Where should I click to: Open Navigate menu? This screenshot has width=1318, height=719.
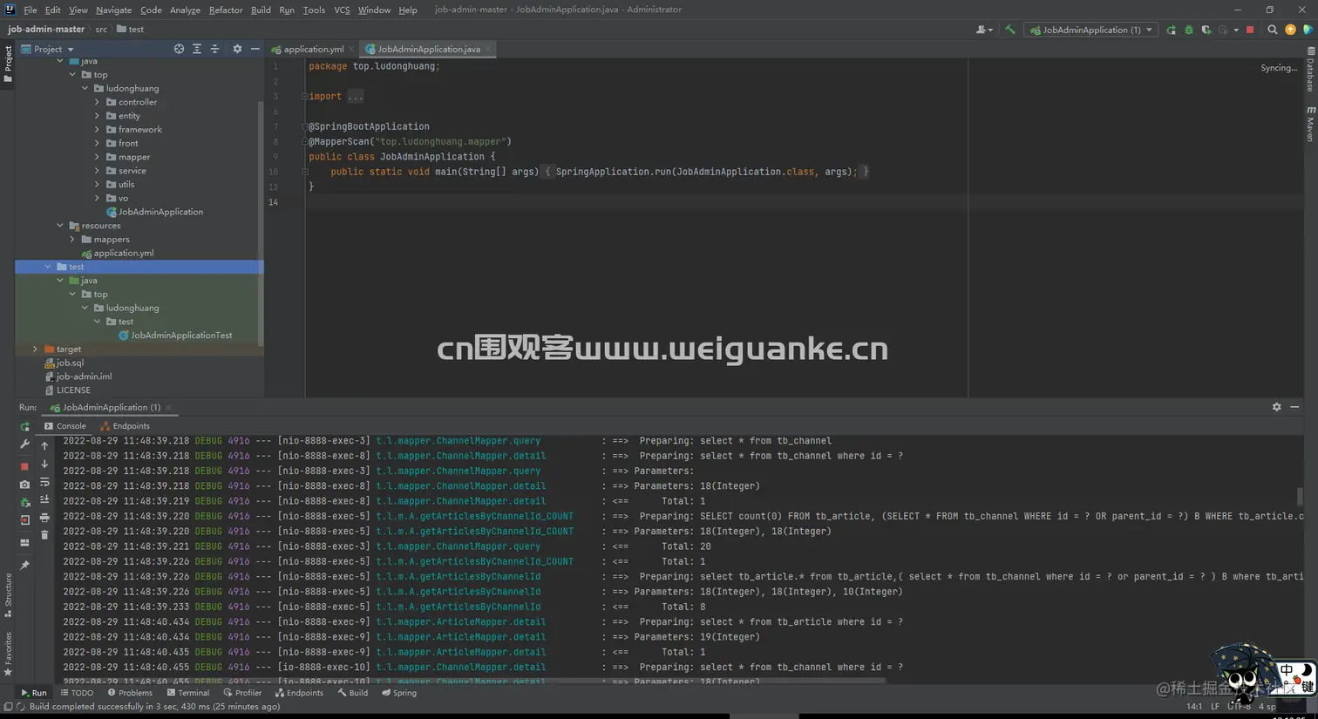click(113, 10)
